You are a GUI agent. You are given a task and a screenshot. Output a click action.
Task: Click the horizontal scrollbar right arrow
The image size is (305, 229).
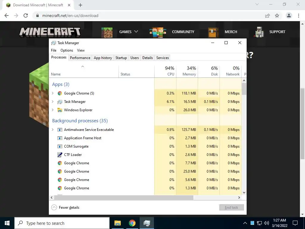coord(239,197)
